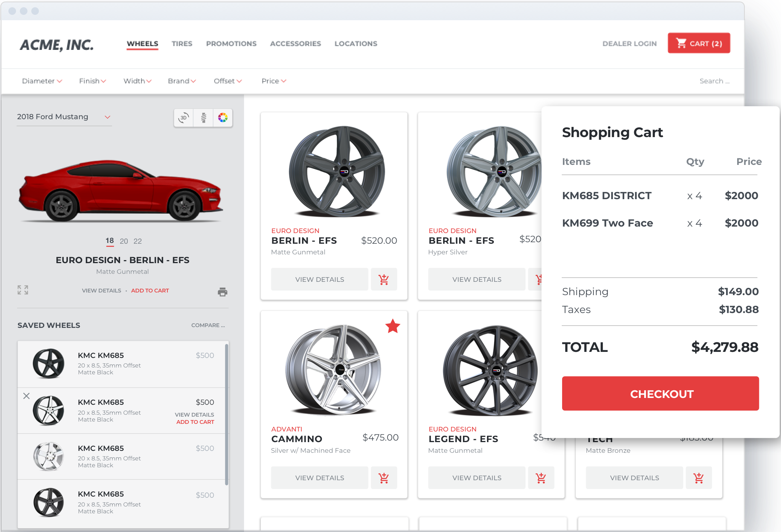
Task: Open the 3D view of the vehicle
Action: [183, 118]
